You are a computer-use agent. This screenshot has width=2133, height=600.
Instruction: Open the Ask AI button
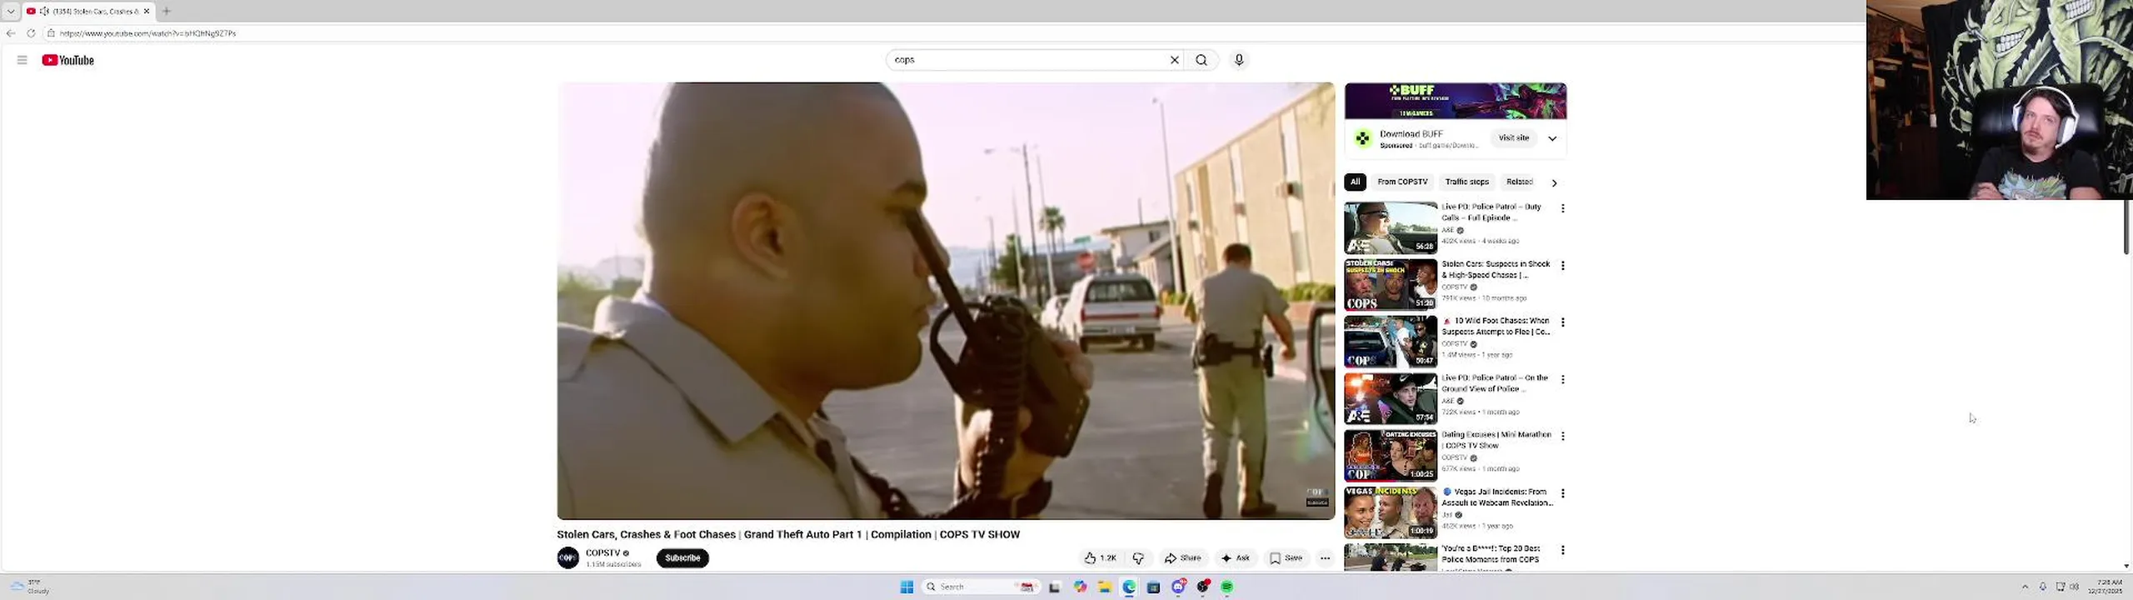click(x=1235, y=558)
